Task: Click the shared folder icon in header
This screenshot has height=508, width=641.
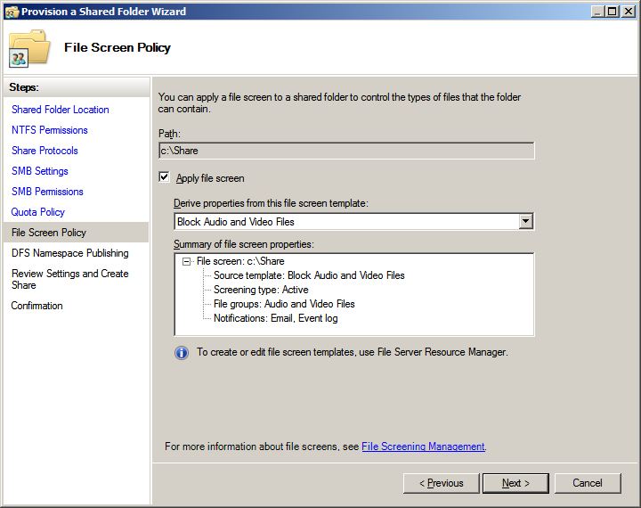Action: coord(29,48)
